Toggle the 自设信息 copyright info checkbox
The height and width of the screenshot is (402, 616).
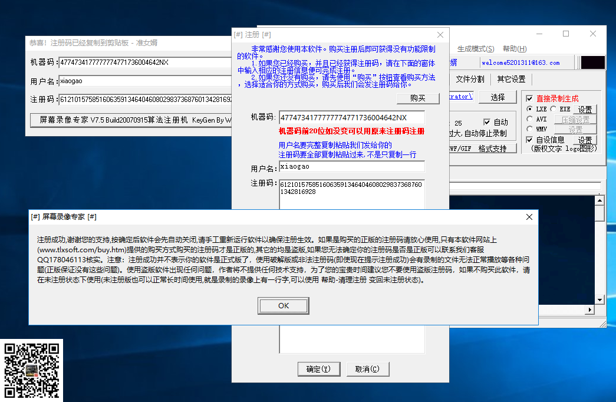point(529,139)
